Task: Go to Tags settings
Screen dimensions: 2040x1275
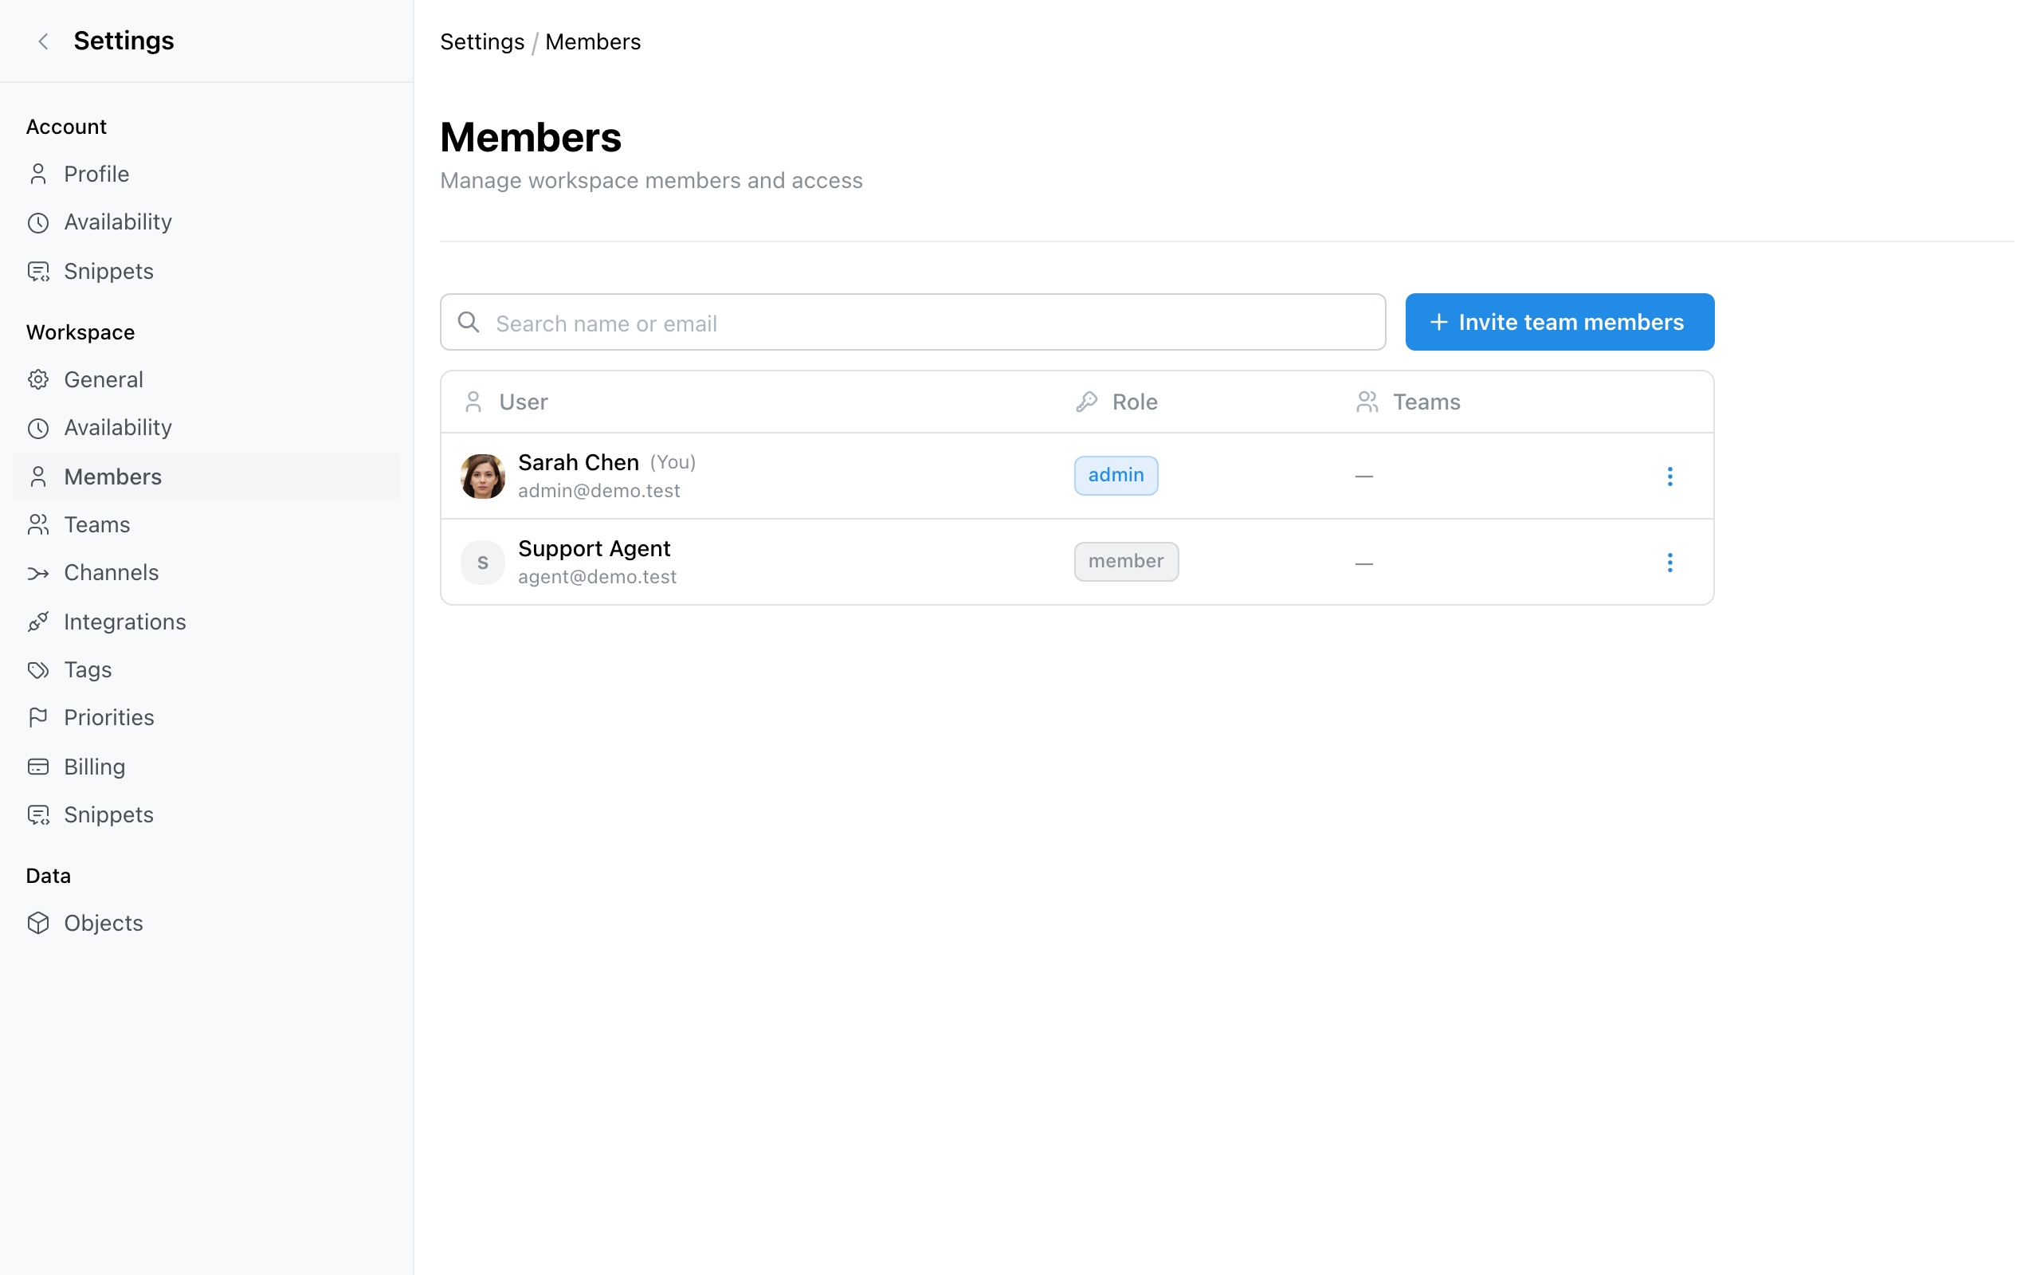Action: (x=206, y=670)
